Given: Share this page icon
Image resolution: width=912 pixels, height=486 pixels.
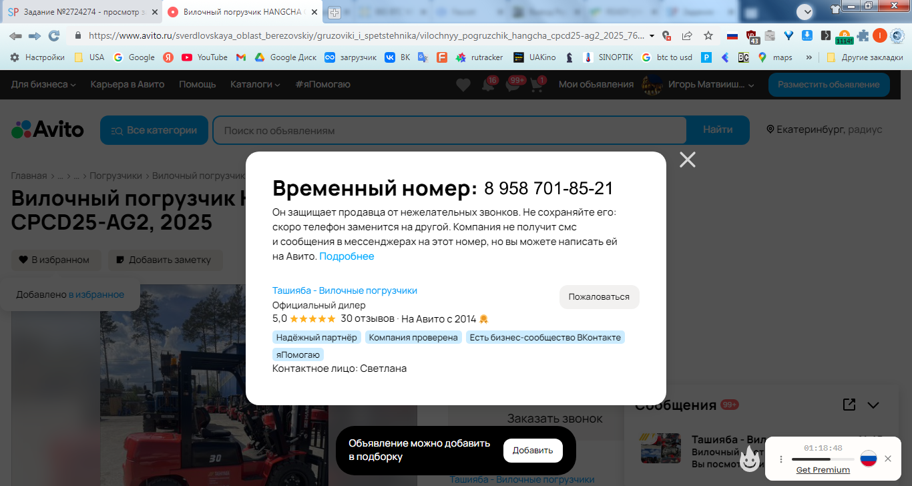Looking at the screenshot, I should (687, 36).
